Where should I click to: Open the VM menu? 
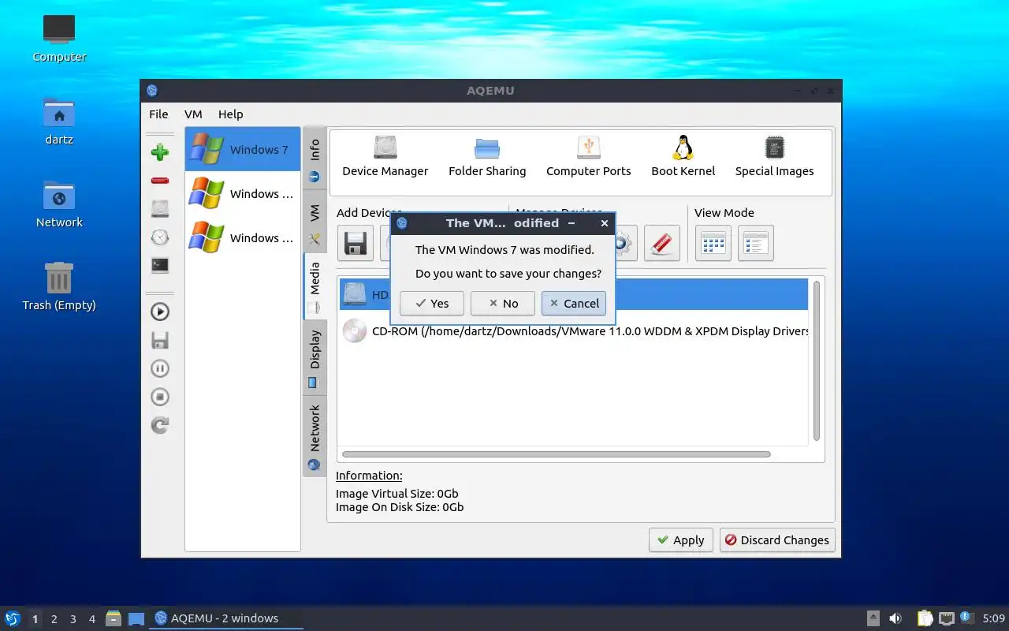pyautogui.click(x=193, y=114)
